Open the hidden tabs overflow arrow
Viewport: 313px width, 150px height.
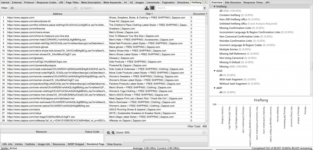point(205,2)
